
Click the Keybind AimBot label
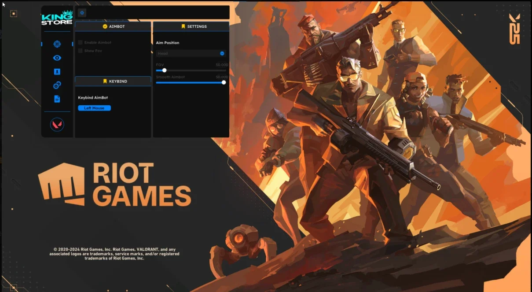tap(93, 97)
